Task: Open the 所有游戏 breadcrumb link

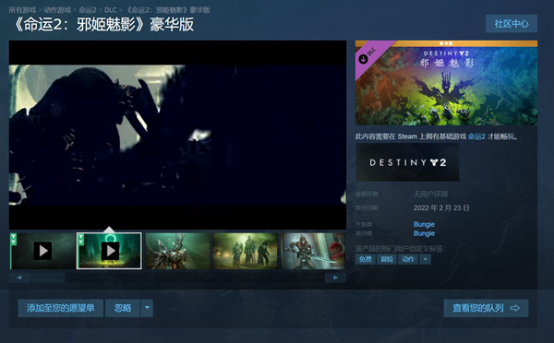Action: tap(22, 10)
